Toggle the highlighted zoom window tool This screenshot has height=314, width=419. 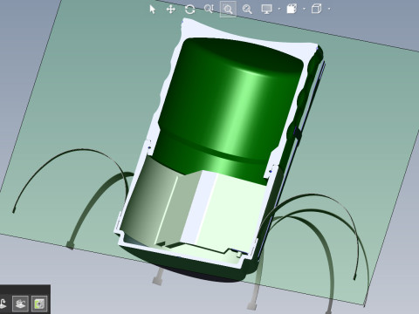pyautogui.click(x=228, y=10)
